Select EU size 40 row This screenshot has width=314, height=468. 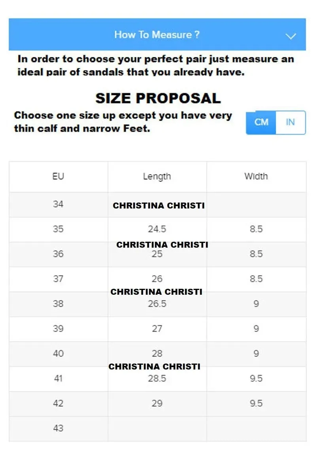tap(158, 354)
